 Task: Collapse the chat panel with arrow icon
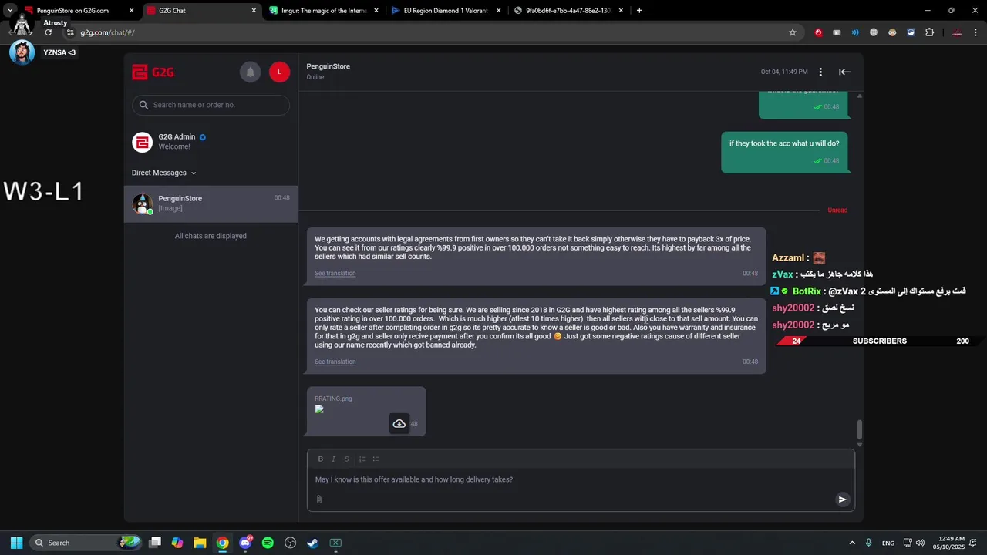844,72
